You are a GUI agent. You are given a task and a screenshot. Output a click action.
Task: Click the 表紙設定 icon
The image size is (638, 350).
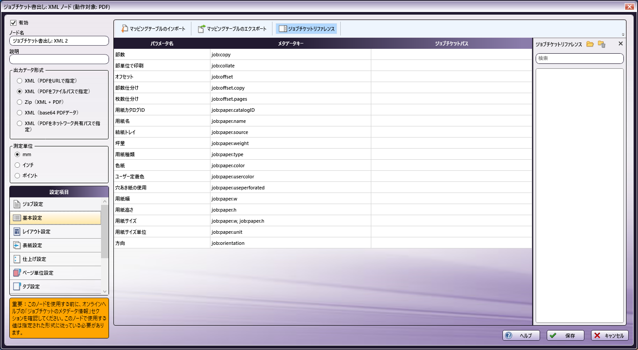(16, 245)
